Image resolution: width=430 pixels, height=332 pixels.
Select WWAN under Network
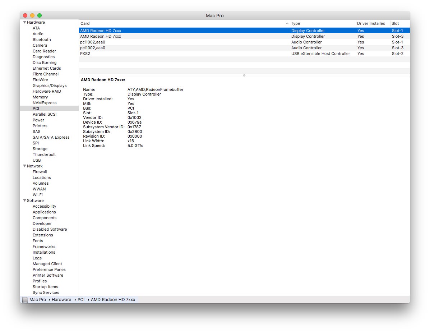click(x=39, y=189)
